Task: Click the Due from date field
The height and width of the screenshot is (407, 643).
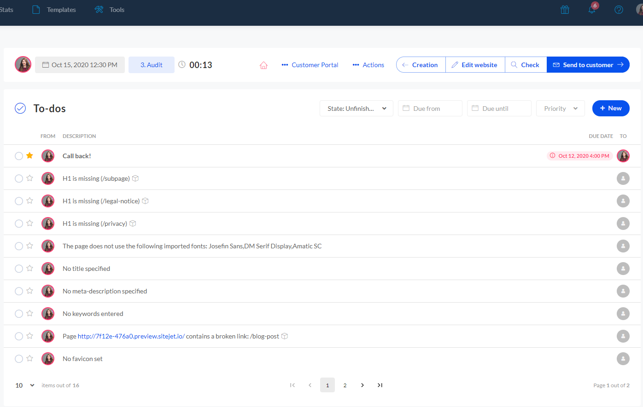Action: point(430,109)
